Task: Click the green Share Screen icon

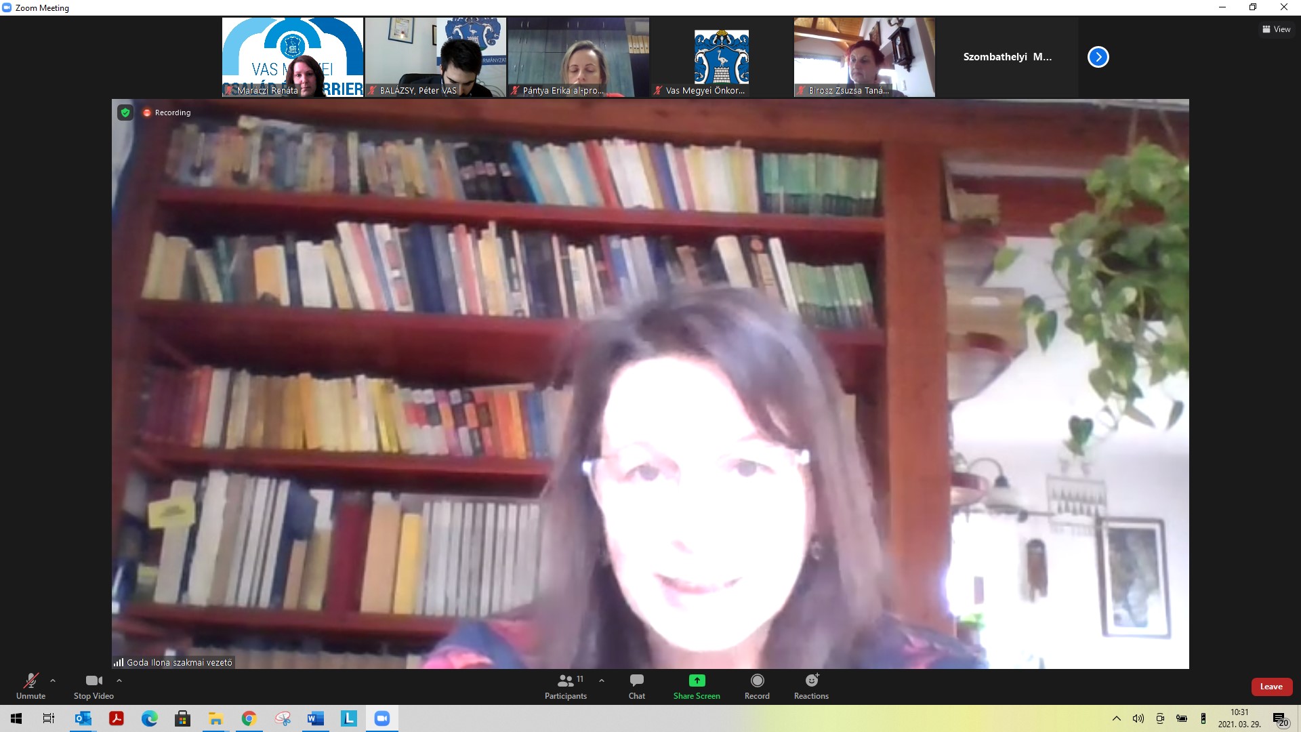Action: (697, 680)
